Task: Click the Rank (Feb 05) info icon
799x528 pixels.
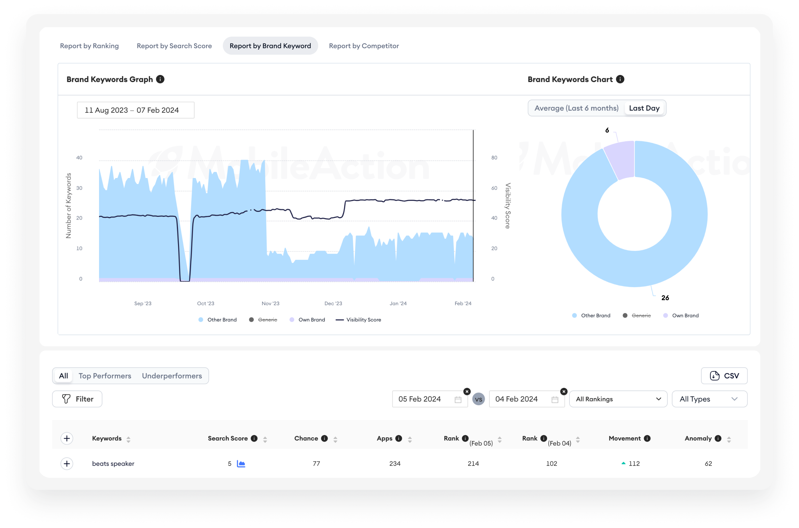Action: [465, 438]
